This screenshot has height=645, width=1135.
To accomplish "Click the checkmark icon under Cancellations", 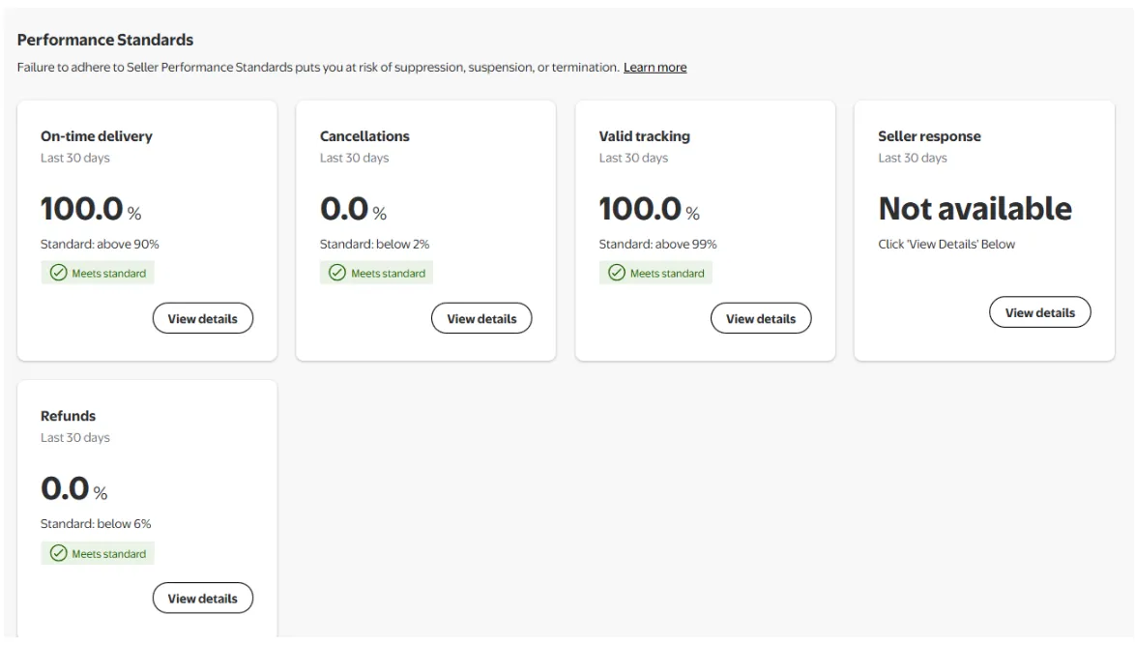I will [337, 273].
